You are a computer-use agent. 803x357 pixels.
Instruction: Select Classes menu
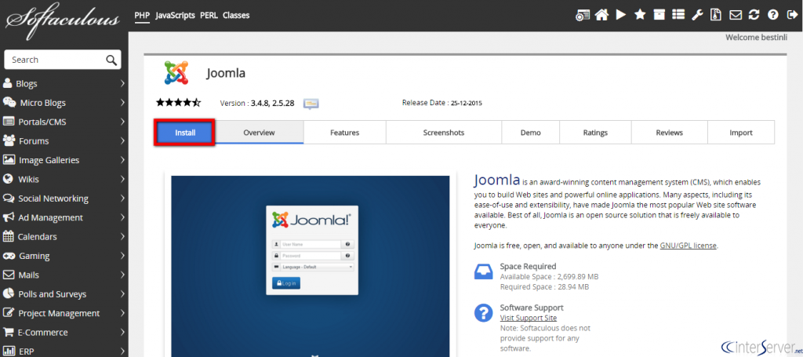(236, 16)
